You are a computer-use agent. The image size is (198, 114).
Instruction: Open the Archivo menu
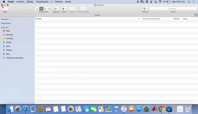coord(20,2)
